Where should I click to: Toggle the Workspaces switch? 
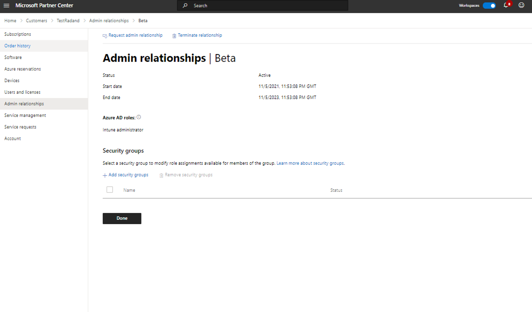click(489, 5)
